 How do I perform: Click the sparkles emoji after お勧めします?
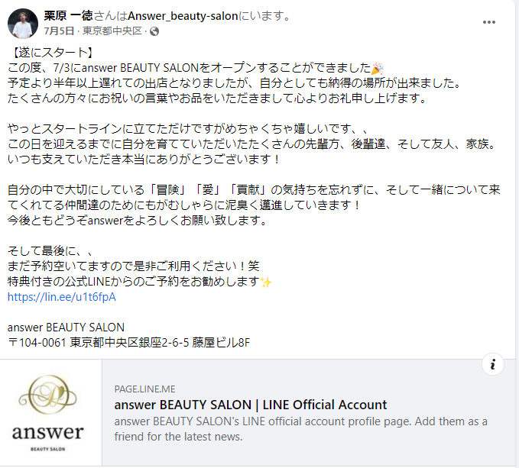(266, 282)
